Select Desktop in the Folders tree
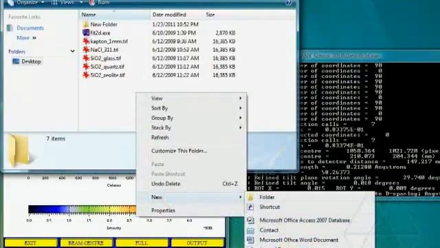440x248 pixels. click(x=31, y=61)
